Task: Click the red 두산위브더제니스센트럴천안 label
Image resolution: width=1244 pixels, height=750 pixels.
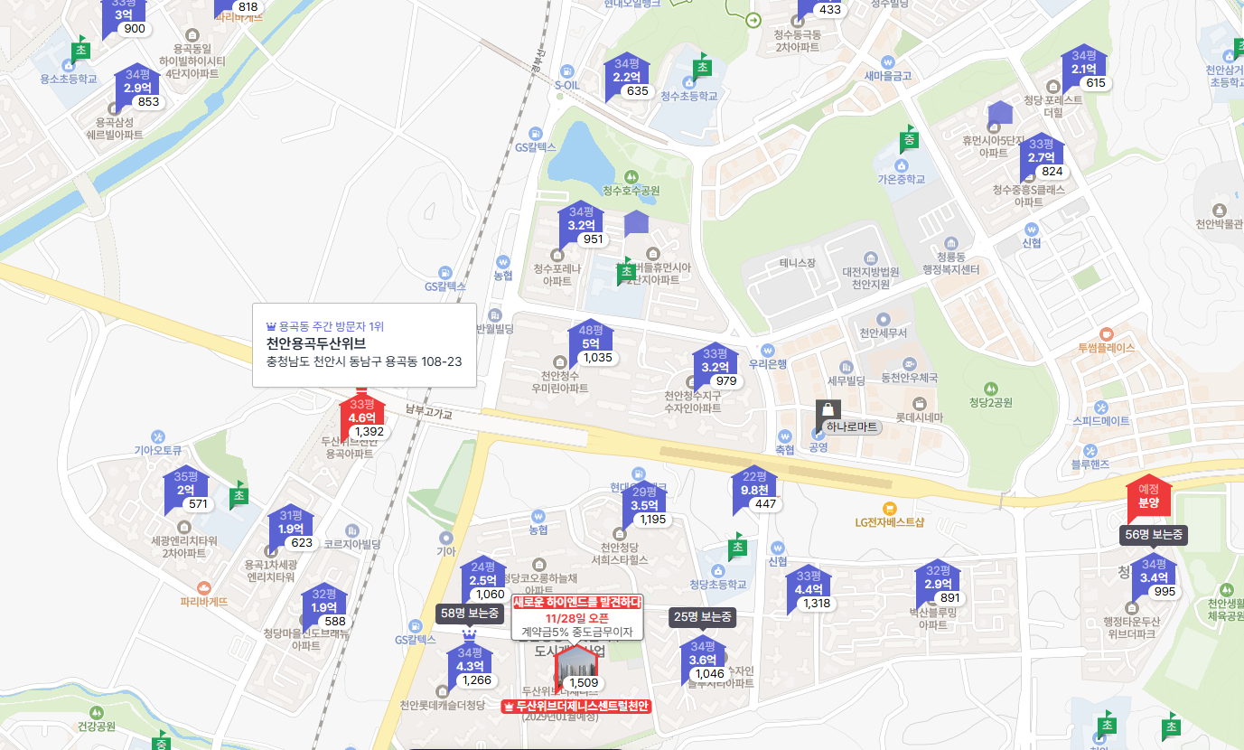Action: click(575, 706)
